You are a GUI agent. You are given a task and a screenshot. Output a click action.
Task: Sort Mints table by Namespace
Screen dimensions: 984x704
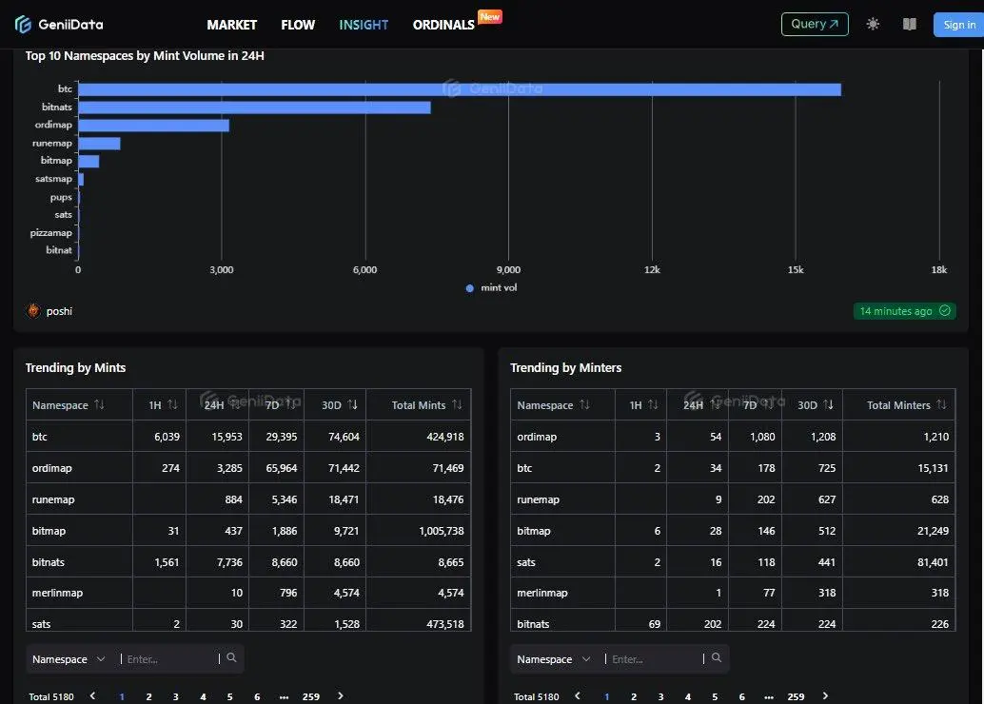click(99, 404)
